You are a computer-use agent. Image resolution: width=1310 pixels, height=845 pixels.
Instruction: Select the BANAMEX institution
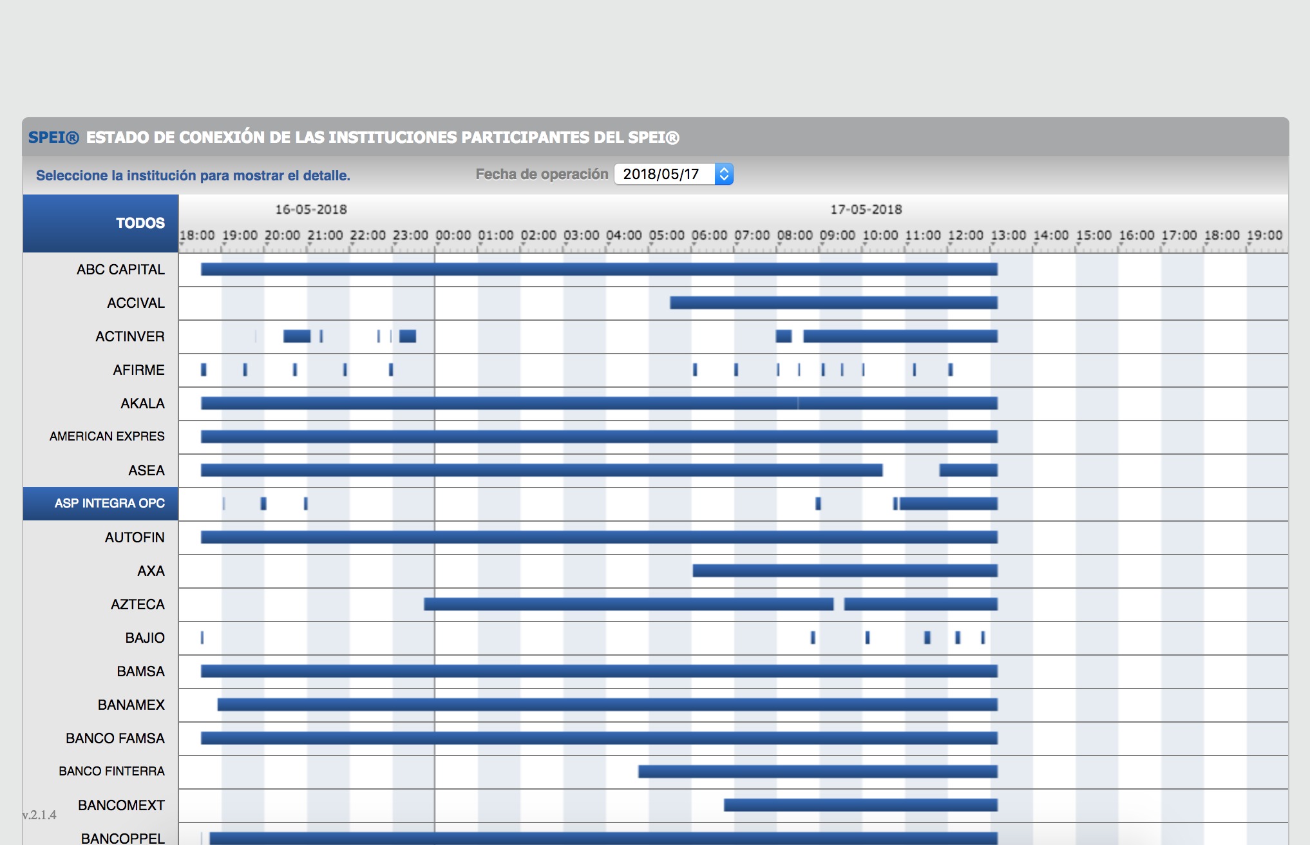click(100, 705)
